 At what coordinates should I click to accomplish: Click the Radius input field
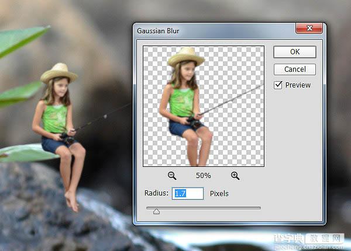(x=188, y=193)
